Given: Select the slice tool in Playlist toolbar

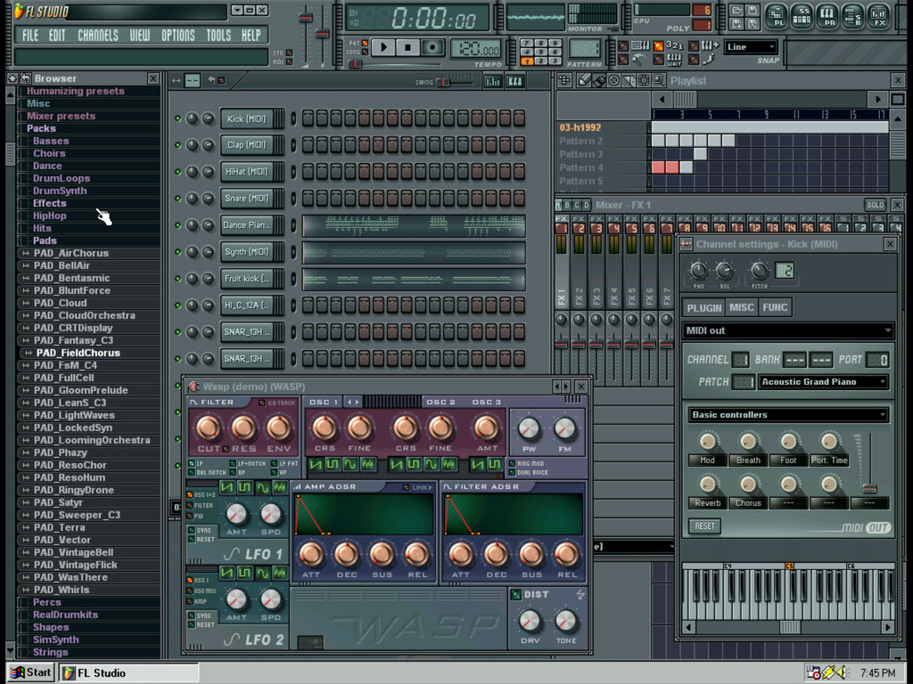Looking at the screenshot, I should coord(629,81).
